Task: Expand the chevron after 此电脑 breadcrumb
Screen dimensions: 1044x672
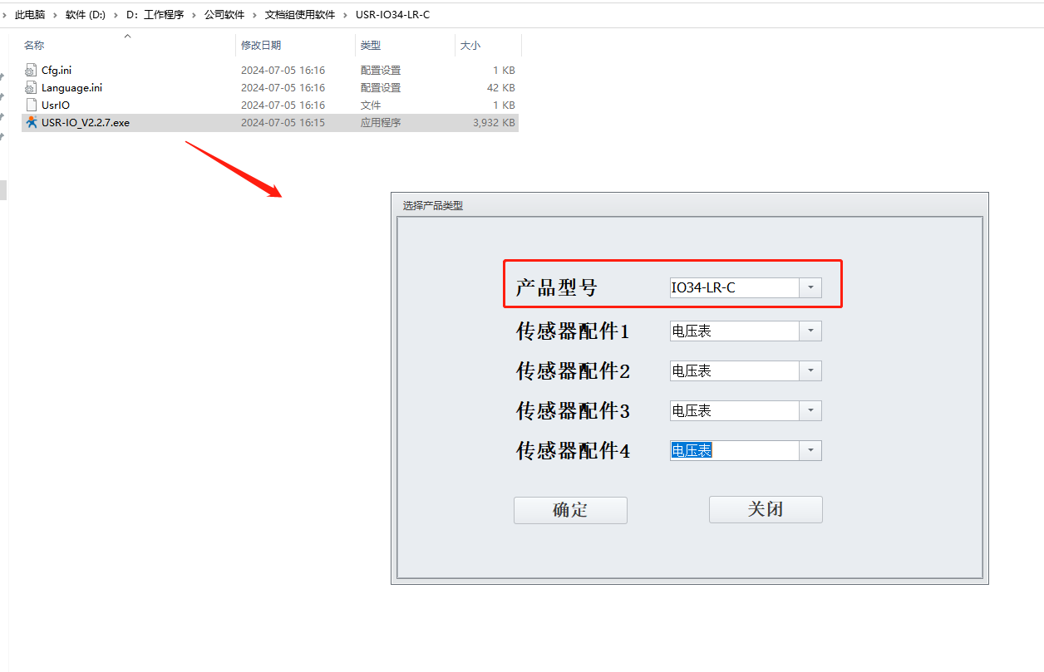Action: (x=56, y=15)
